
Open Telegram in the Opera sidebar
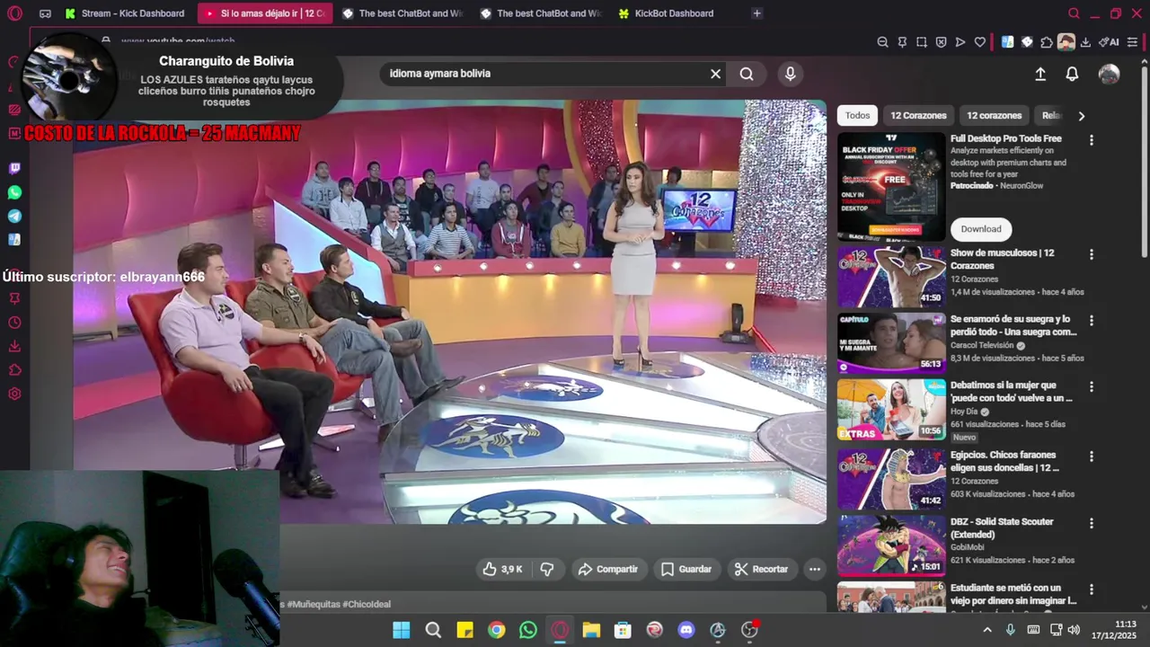pos(14,217)
